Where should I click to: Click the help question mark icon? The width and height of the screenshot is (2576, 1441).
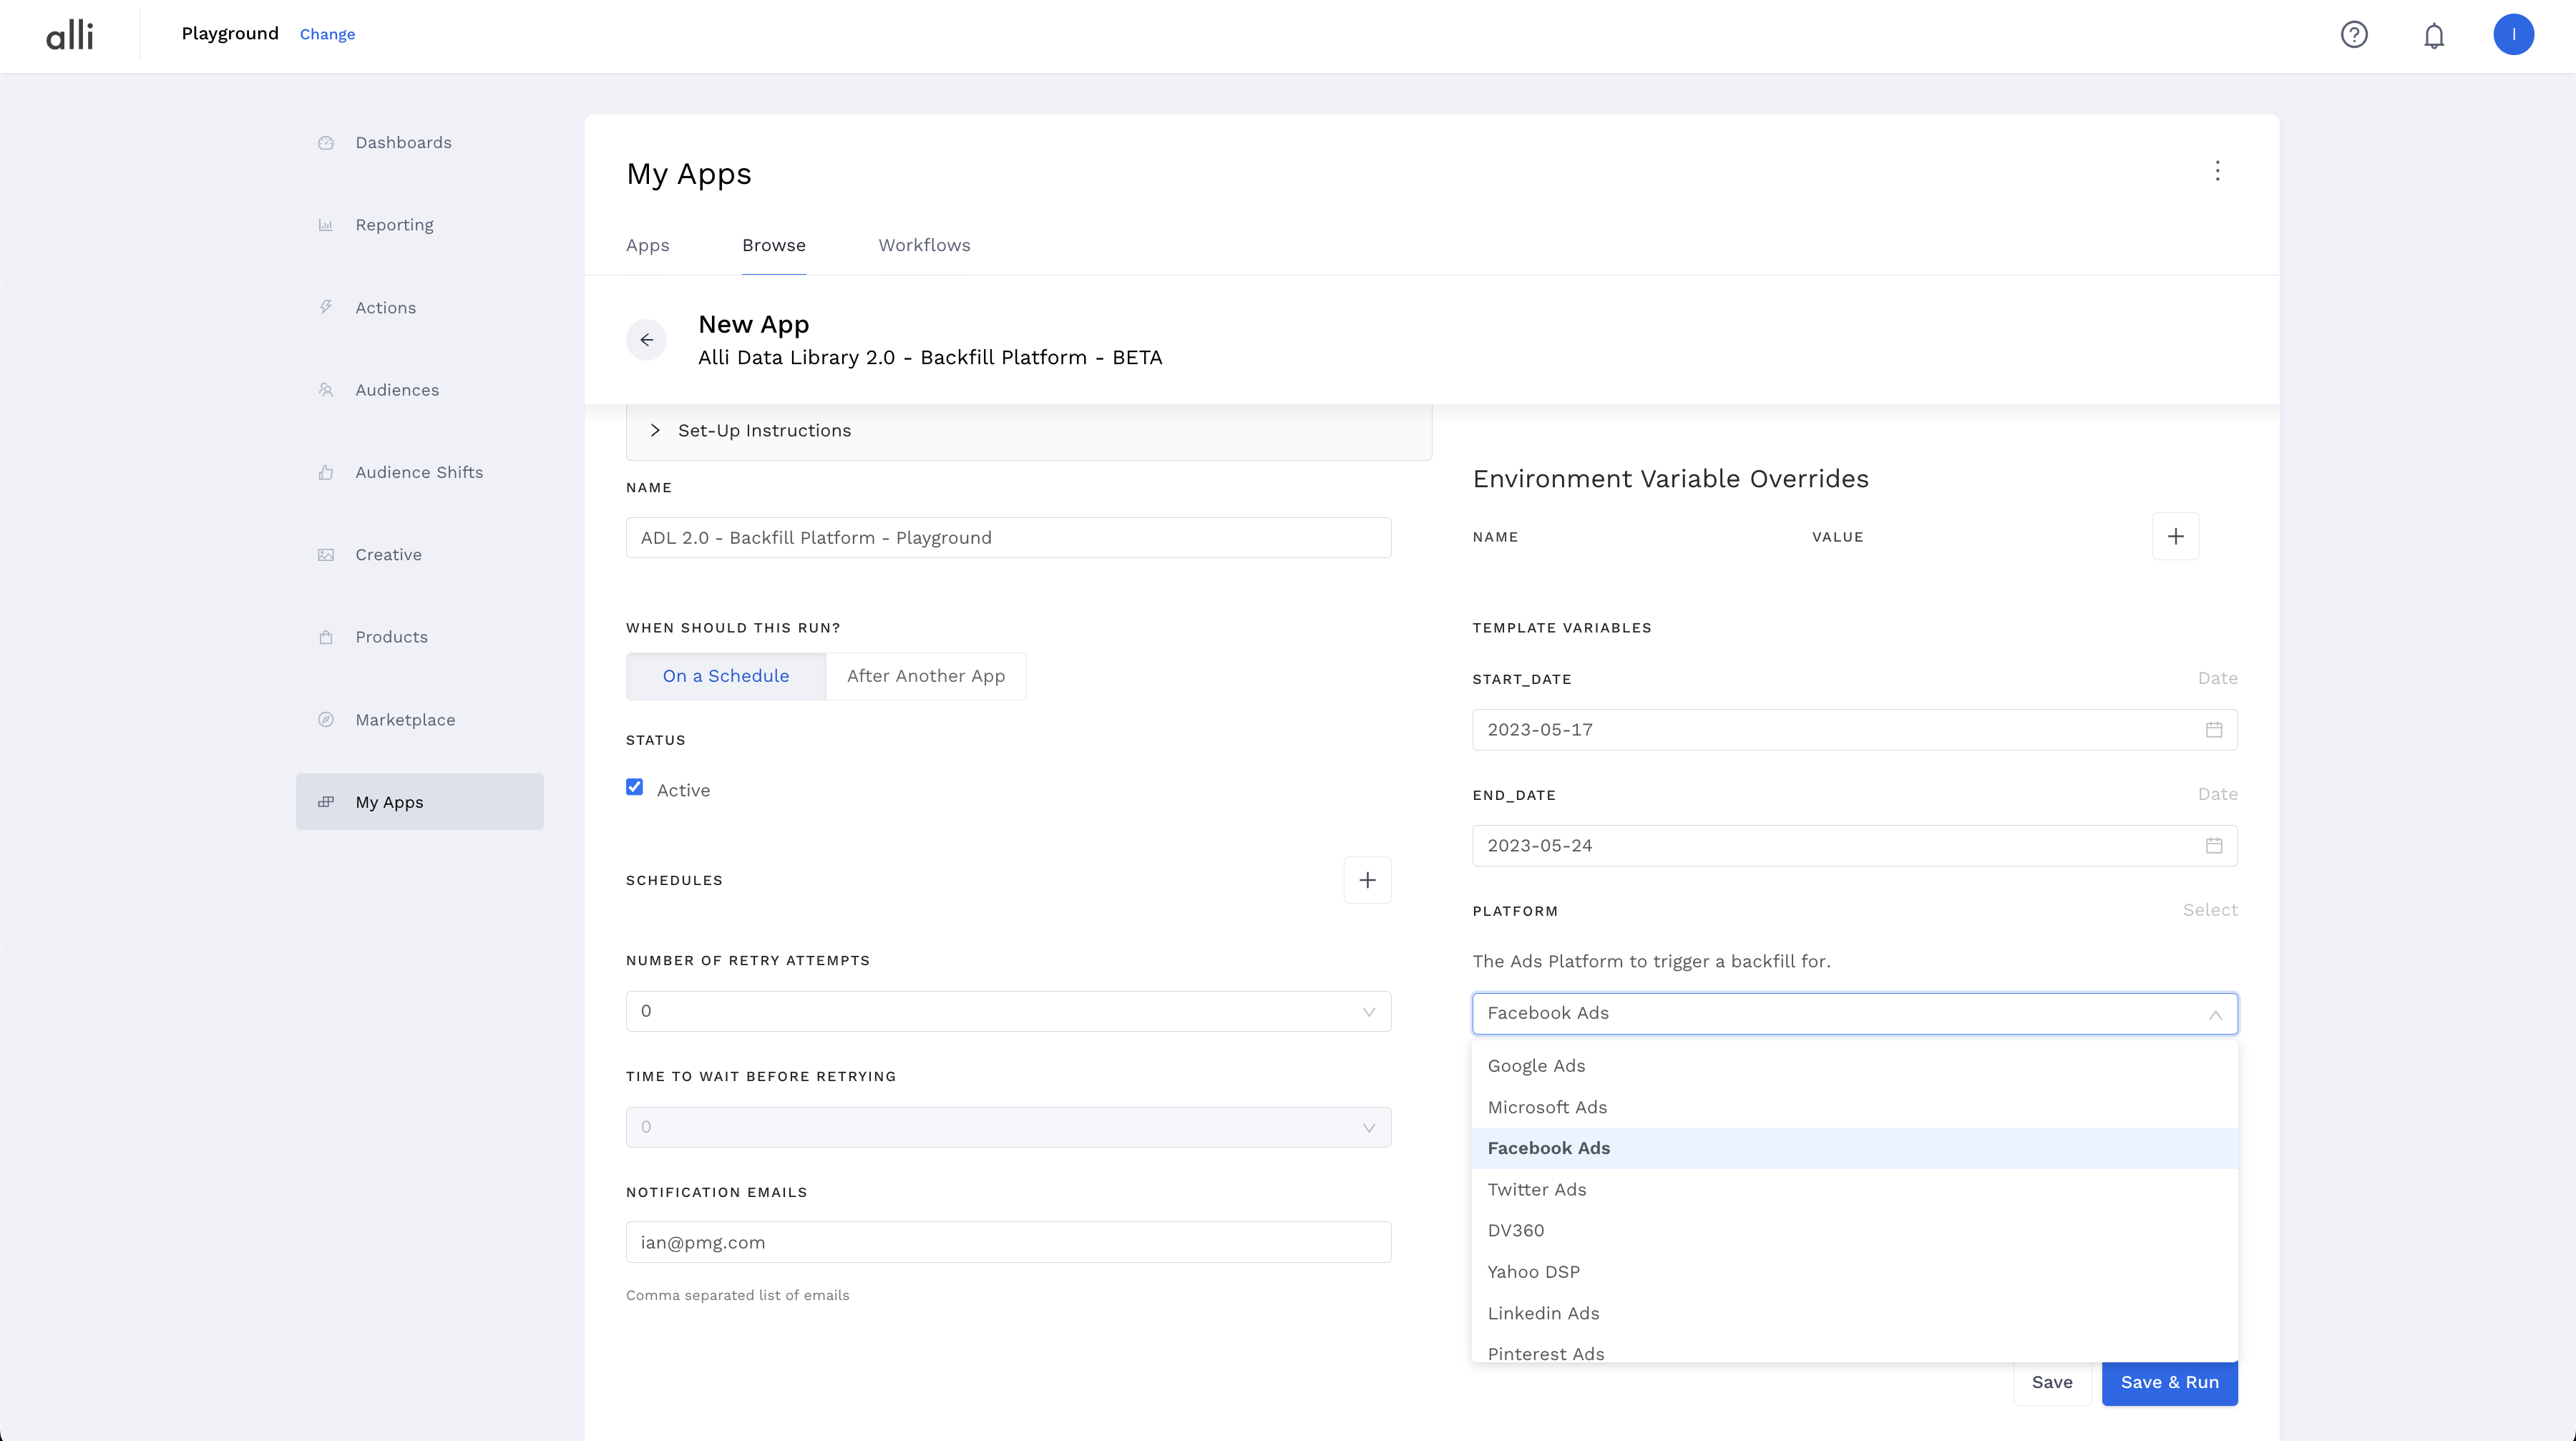(2354, 35)
